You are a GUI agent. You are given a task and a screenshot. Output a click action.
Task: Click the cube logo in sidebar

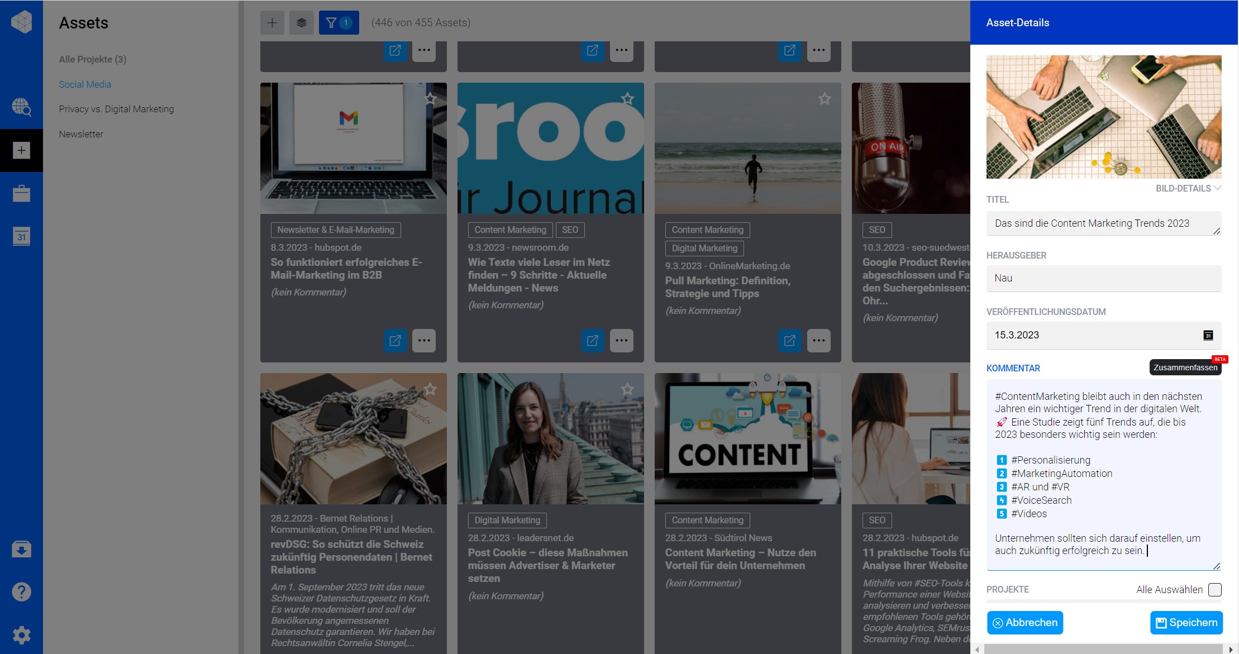coord(21,22)
